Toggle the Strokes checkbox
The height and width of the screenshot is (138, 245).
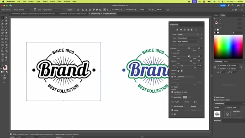point(178,77)
